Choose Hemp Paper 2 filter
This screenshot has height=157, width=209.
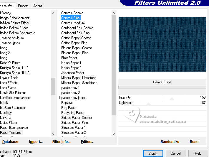[x=71, y=68]
